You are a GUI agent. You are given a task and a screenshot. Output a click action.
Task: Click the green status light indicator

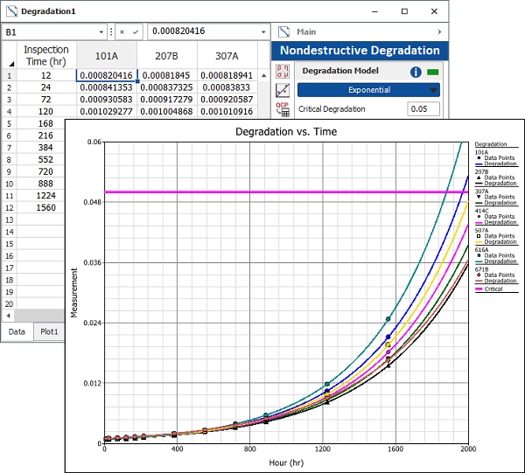[x=432, y=71]
